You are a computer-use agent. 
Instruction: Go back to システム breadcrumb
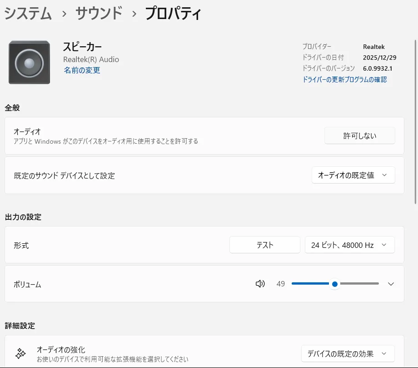(28, 13)
